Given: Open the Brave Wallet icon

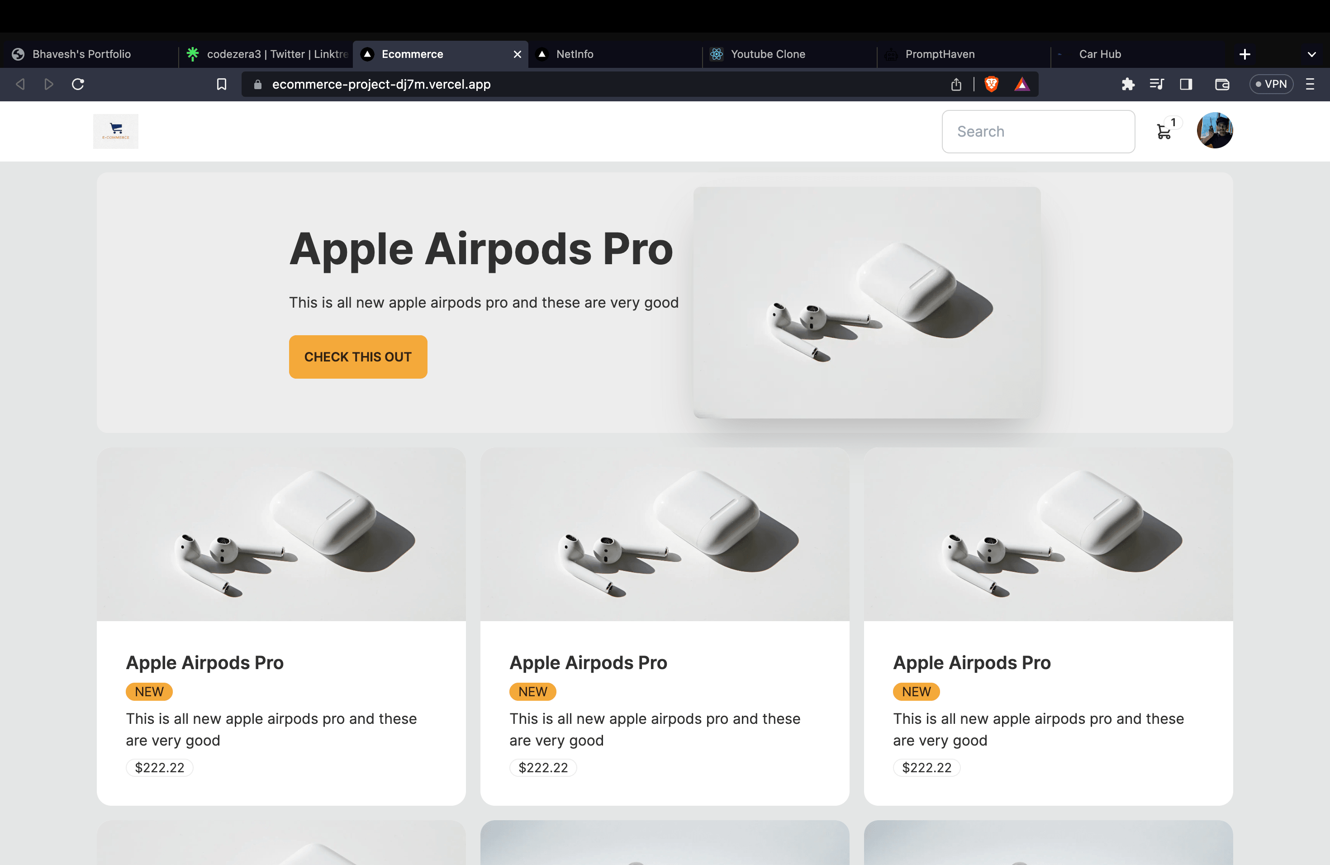Looking at the screenshot, I should pos(1222,85).
